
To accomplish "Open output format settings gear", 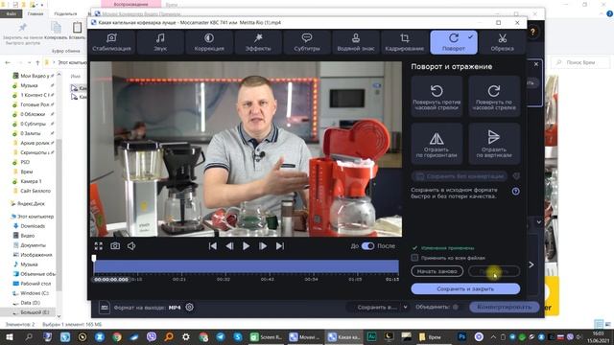I will (190, 307).
